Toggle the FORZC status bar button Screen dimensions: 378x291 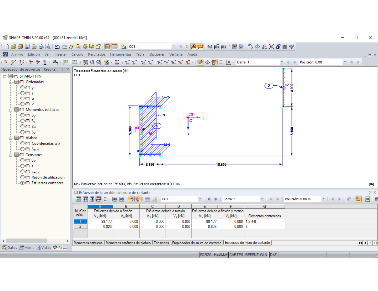[206, 255]
